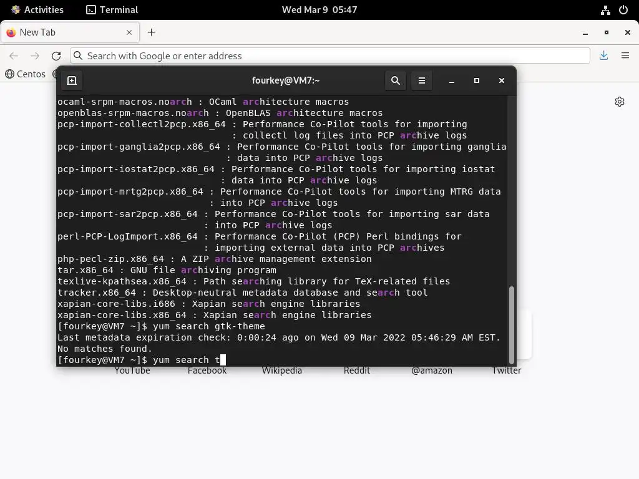The height and width of the screenshot is (479, 639).
Task: Minimize the Firefox window
Action: coord(585,32)
